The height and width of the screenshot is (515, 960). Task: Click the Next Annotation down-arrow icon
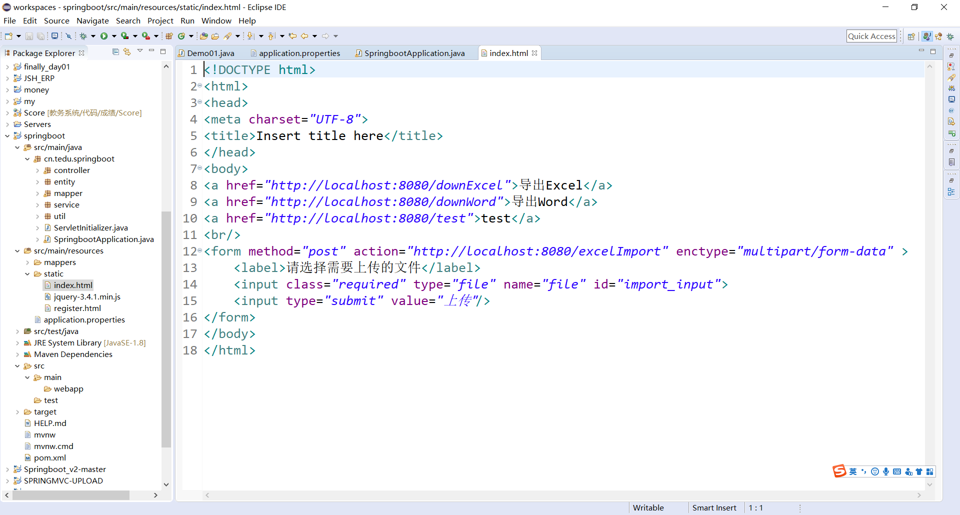(x=250, y=36)
